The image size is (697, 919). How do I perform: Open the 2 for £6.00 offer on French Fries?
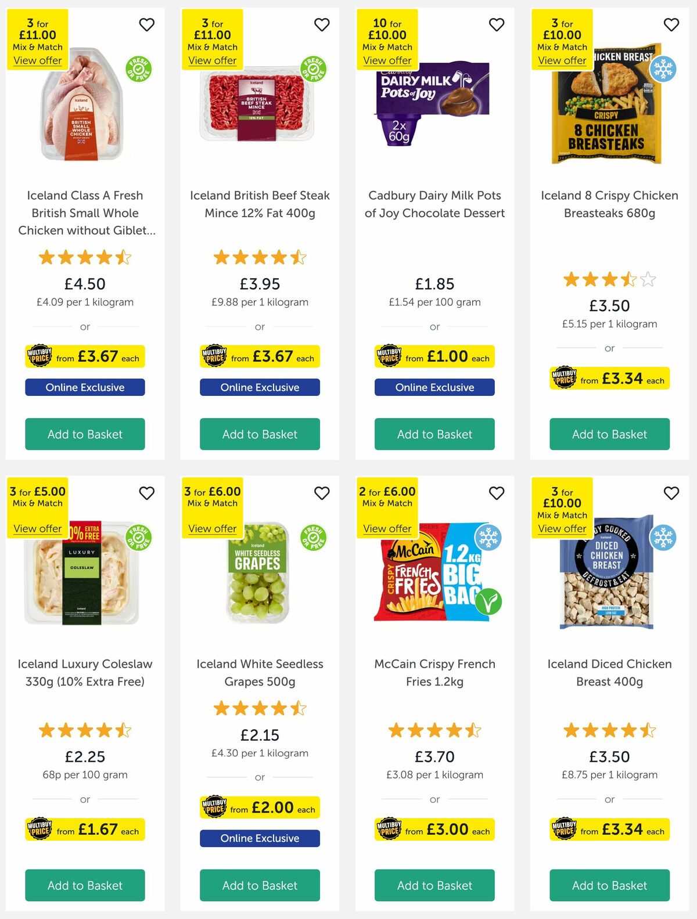(x=387, y=529)
